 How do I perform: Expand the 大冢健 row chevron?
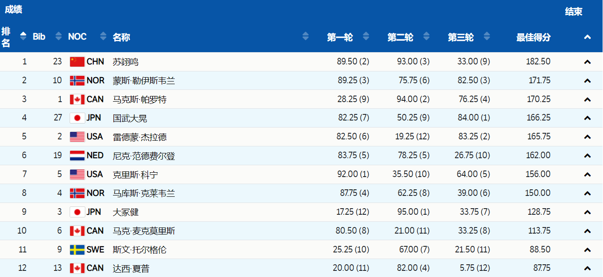click(x=587, y=212)
